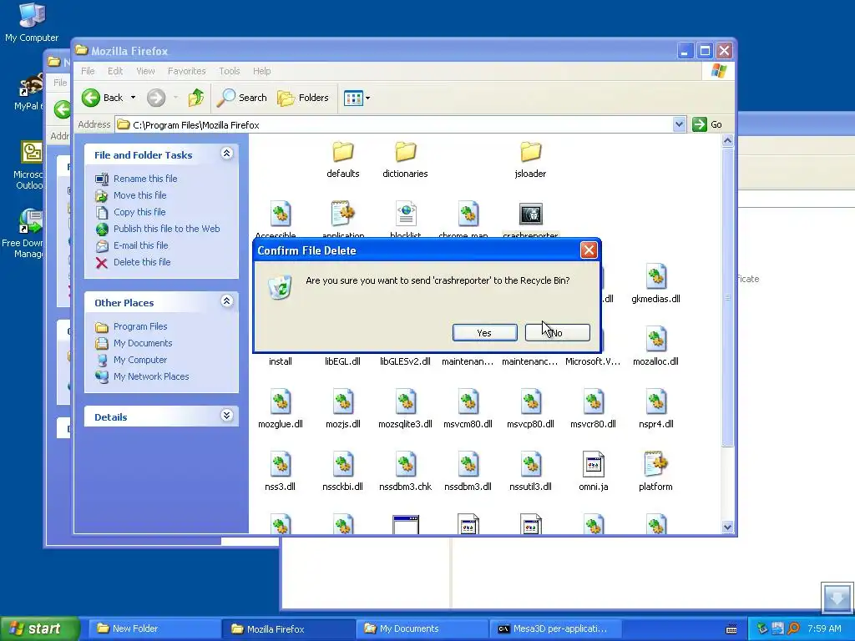
Task: Click the file list scroll down arrow
Action: (727, 527)
